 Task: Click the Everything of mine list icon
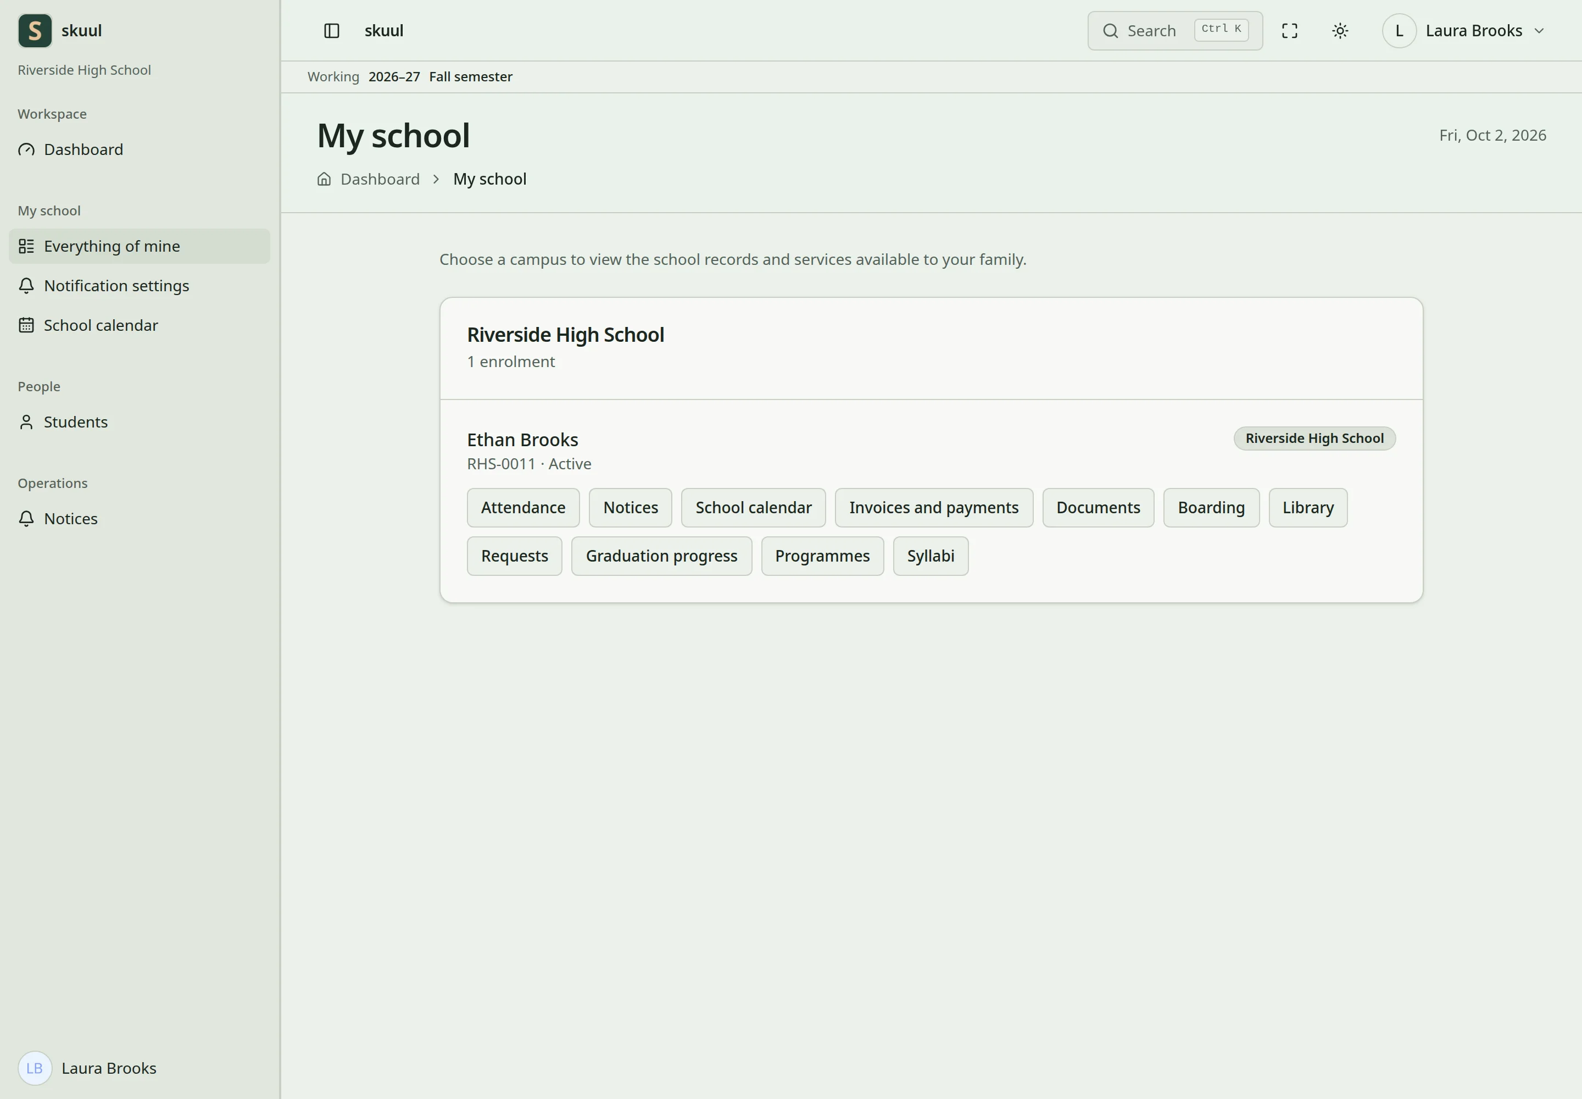[x=26, y=247]
